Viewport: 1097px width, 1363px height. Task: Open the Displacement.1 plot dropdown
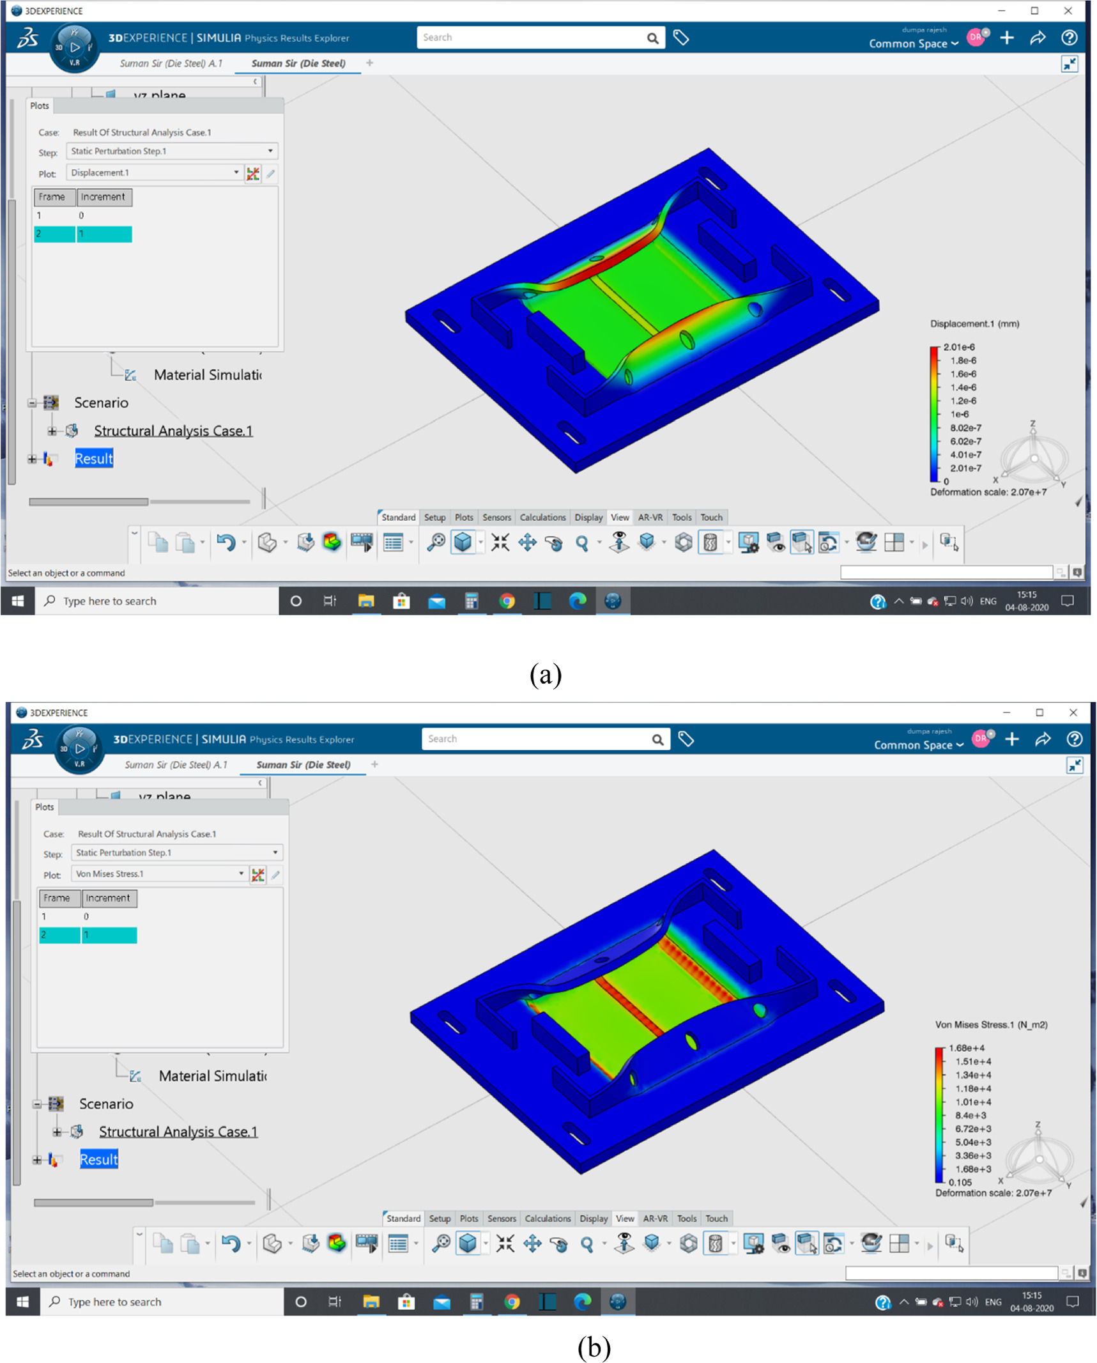236,173
